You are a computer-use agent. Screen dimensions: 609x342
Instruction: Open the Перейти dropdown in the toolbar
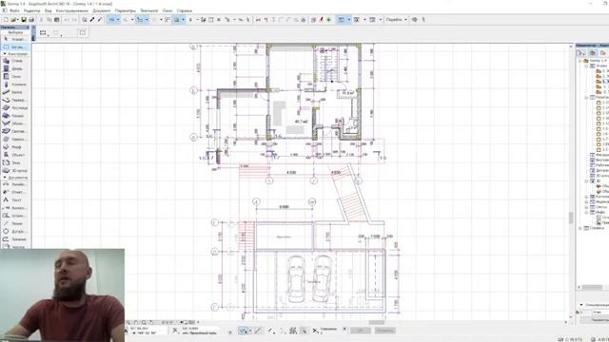(397, 19)
